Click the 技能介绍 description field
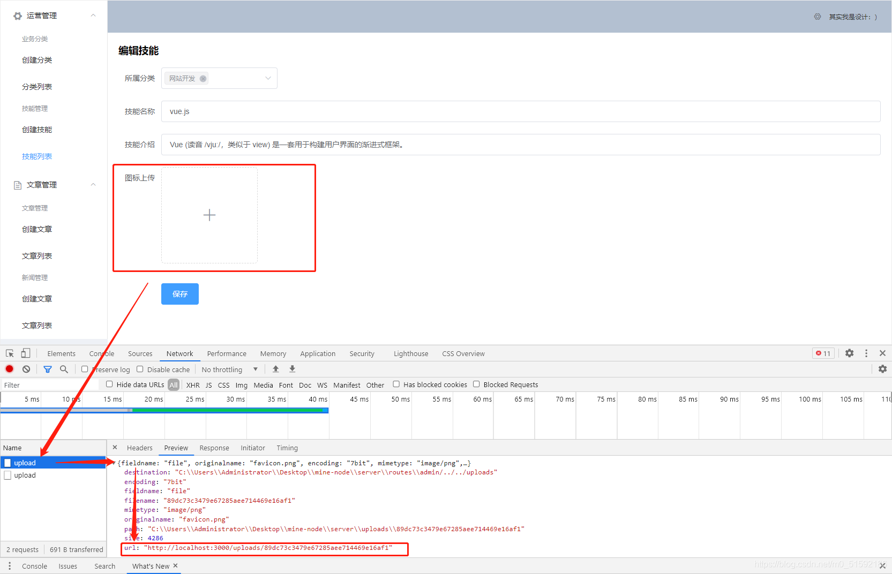892x574 pixels. [521, 145]
